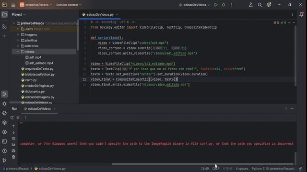Image resolution: width=307 pixels, height=172 pixels.
Task: Click Python 3.10 interpreter in status bar
Action: tap(273, 169)
